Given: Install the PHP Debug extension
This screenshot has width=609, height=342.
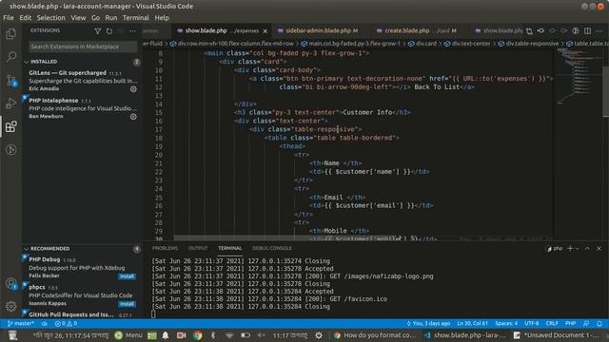Looking at the screenshot, I should tap(127, 276).
